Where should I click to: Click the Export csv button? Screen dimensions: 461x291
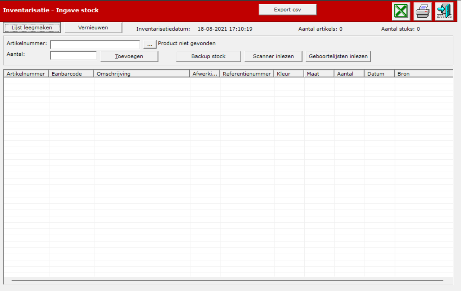(x=287, y=10)
